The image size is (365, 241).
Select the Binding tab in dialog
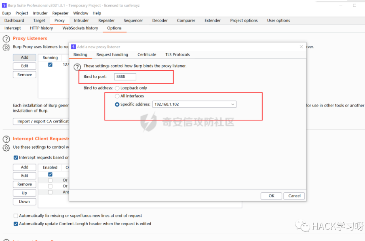[80, 54]
